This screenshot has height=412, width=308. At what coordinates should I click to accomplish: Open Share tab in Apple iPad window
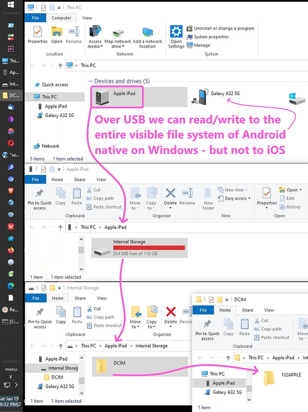click(80, 180)
